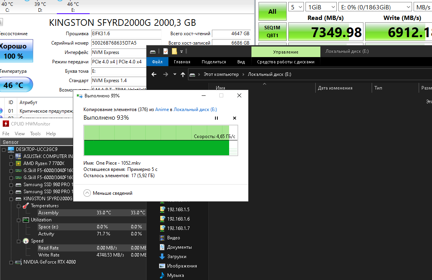Open 'Поделиться' ribbon tab

[213, 62]
